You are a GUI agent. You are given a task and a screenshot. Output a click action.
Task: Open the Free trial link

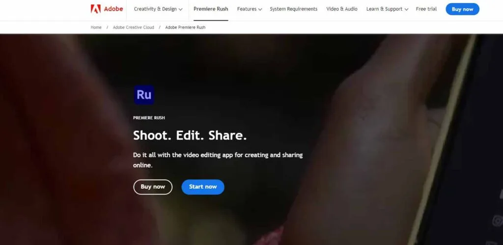[x=426, y=9]
